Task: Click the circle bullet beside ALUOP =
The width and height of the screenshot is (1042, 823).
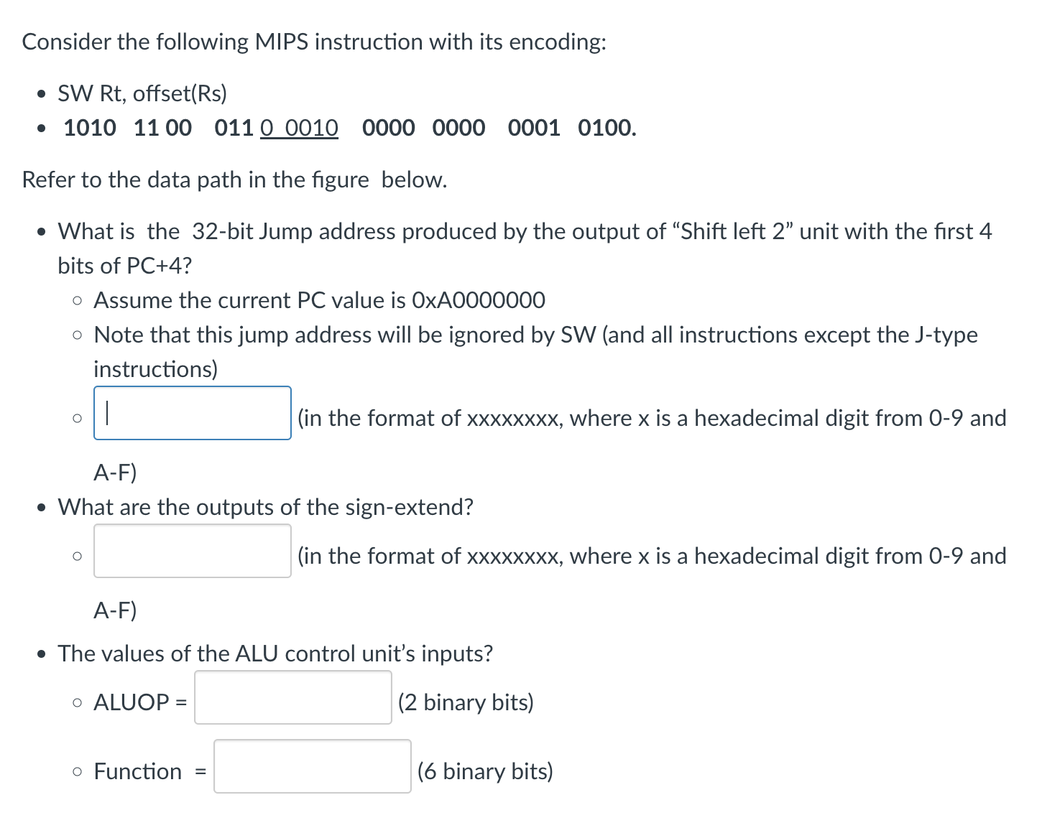Action: pyautogui.click(x=77, y=702)
